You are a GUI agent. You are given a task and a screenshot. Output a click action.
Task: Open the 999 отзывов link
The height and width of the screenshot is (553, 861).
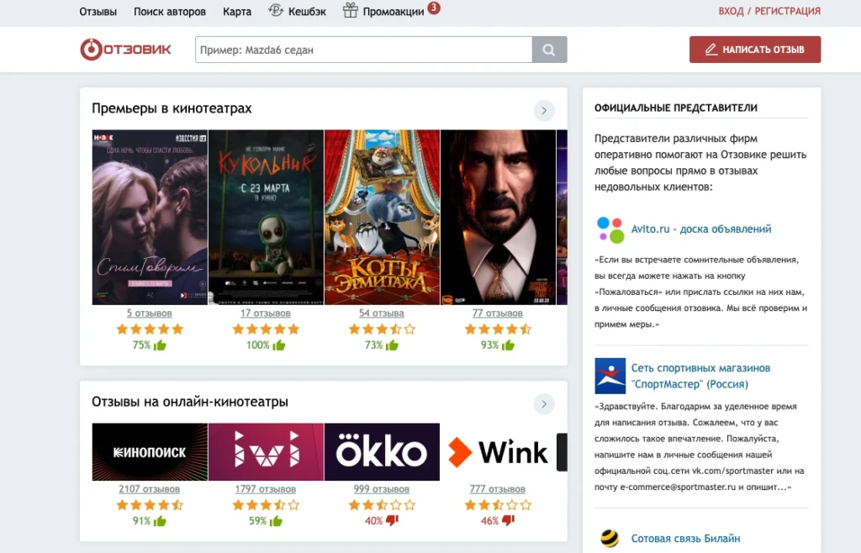tap(382, 489)
